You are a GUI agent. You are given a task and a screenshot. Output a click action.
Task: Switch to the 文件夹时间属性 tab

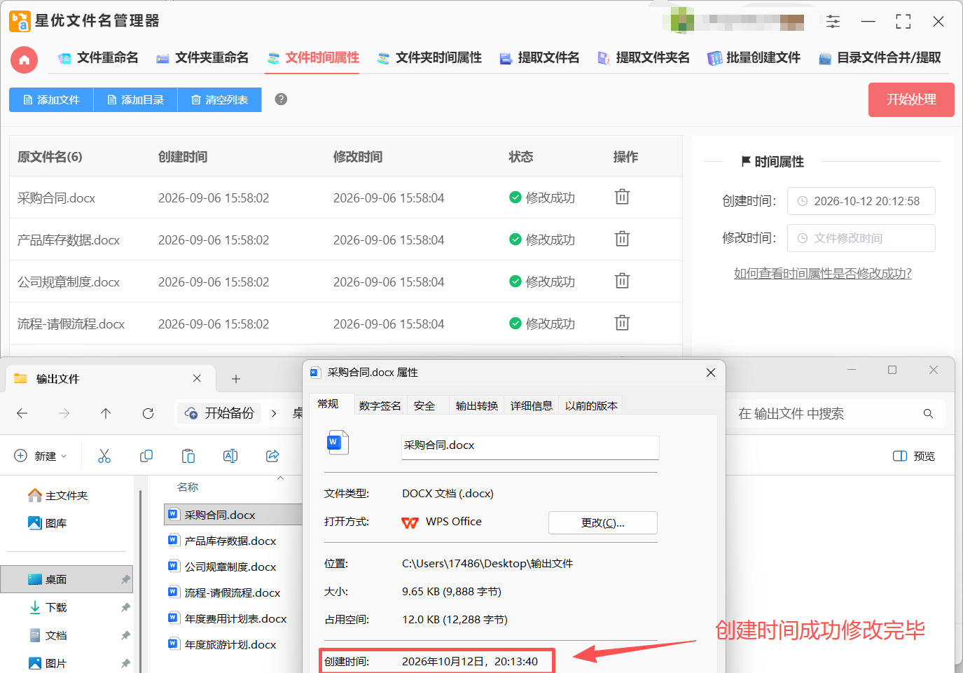tap(429, 57)
